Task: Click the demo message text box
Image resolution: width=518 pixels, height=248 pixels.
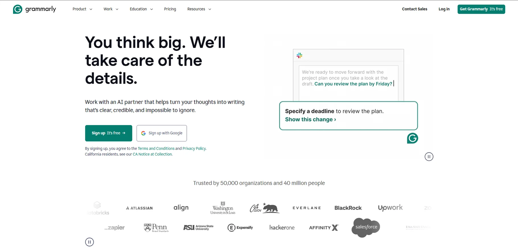Action: pyautogui.click(x=348, y=83)
